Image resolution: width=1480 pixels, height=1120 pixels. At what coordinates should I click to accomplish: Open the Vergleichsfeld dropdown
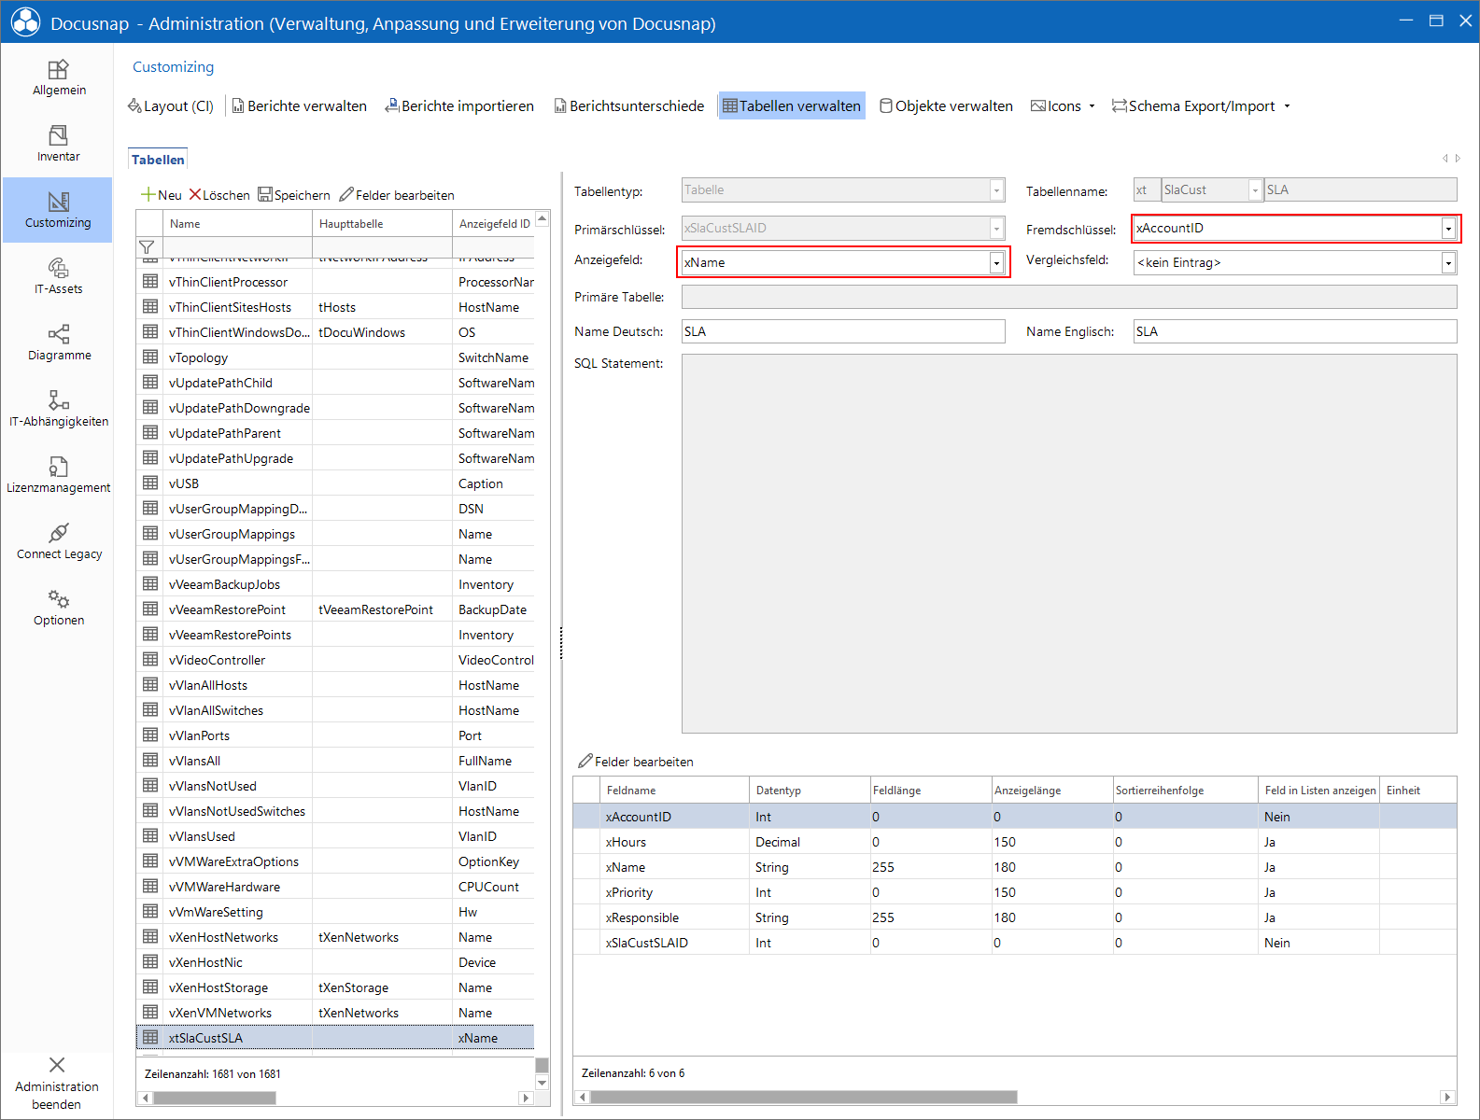pos(1448,263)
